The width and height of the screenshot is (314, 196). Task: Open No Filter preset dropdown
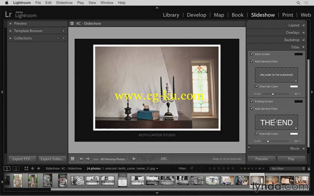[287, 169]
